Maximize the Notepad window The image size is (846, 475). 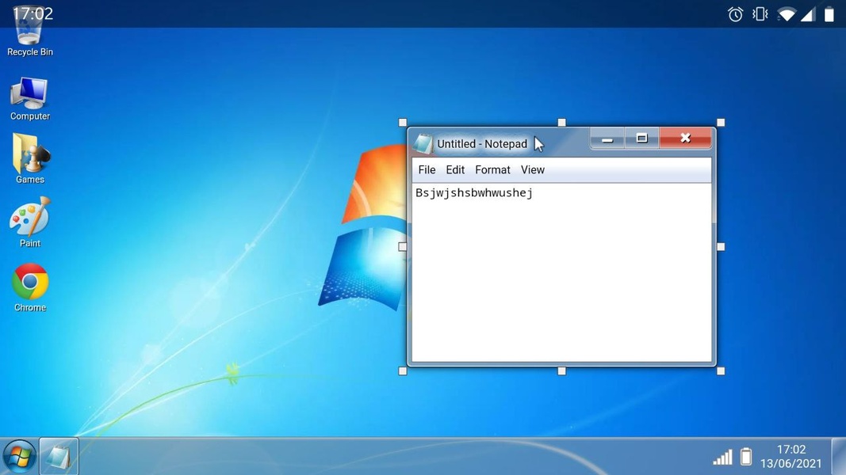pyautogui.click(x=641, y=139)
